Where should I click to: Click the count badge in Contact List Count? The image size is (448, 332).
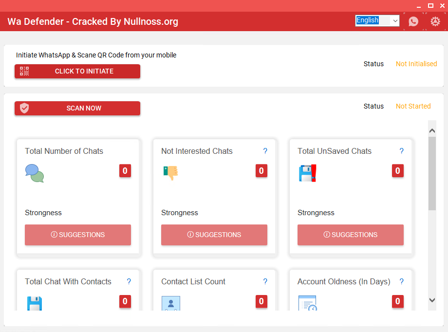tap(261, 301)
